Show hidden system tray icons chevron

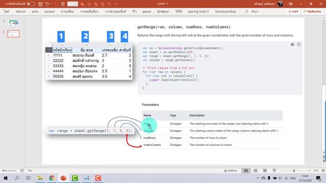pos(258,178)
